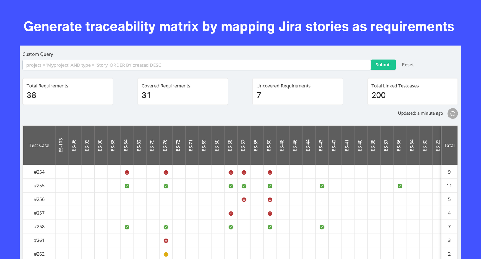The width and height of the screenshot is (481, 259).
Task: Click the Total column header
Action: click(x=449, y=146)
